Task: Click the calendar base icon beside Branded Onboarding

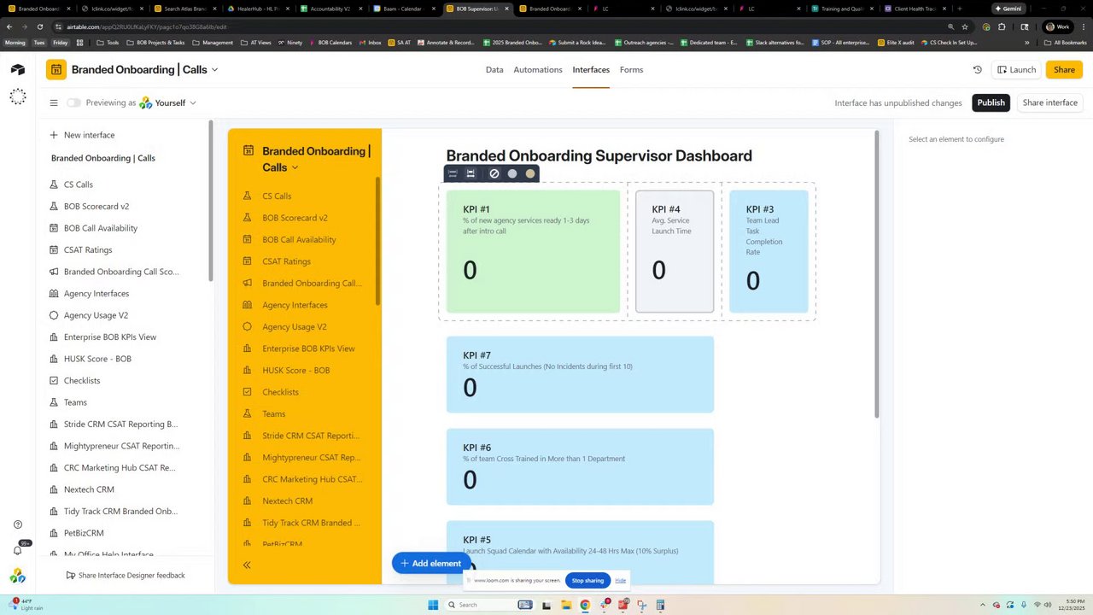Action: (56, 69)
